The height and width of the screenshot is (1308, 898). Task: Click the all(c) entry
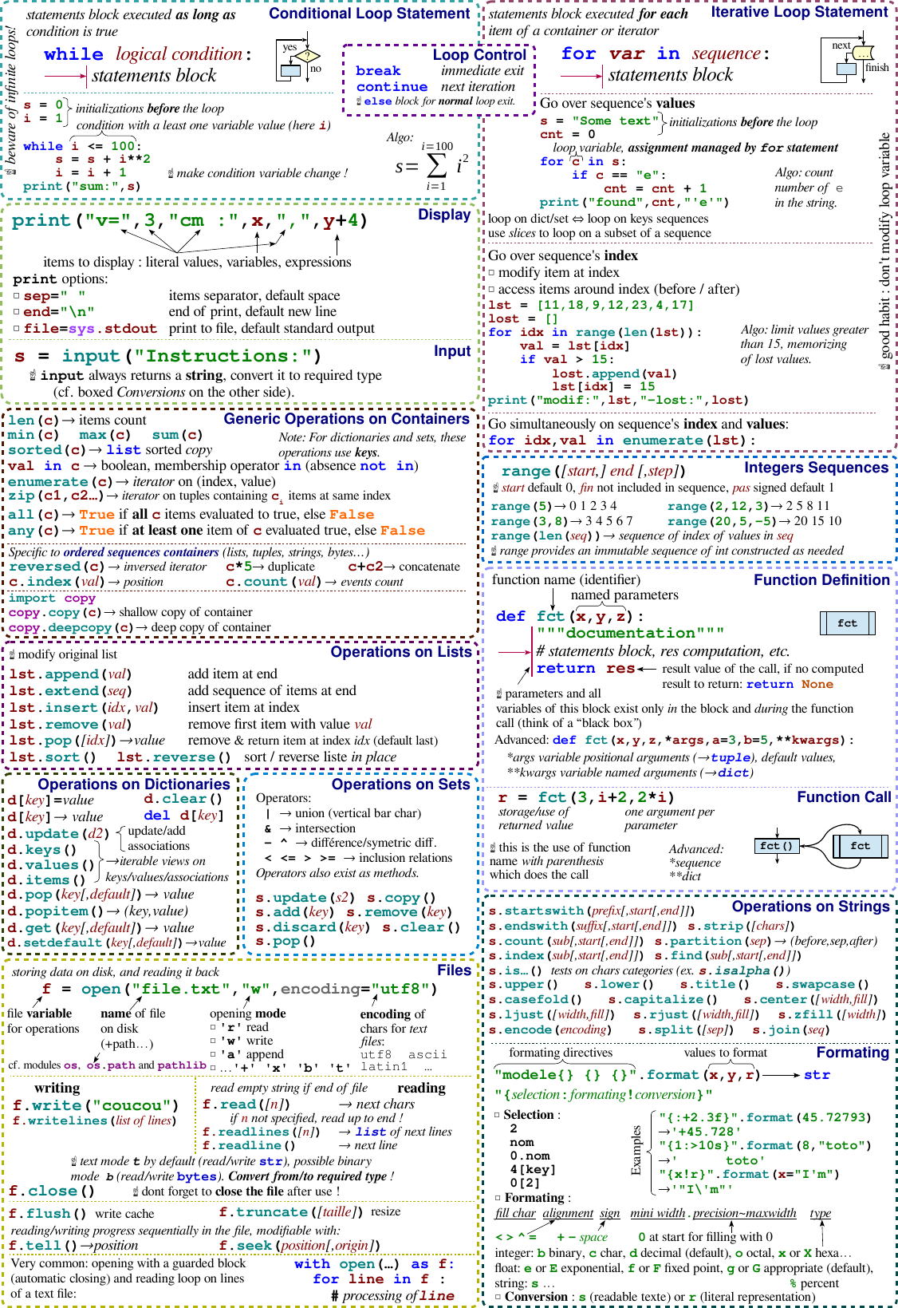(x=33, y=515)
